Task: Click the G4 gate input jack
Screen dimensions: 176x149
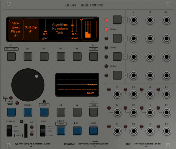Action: coord(133,75)
